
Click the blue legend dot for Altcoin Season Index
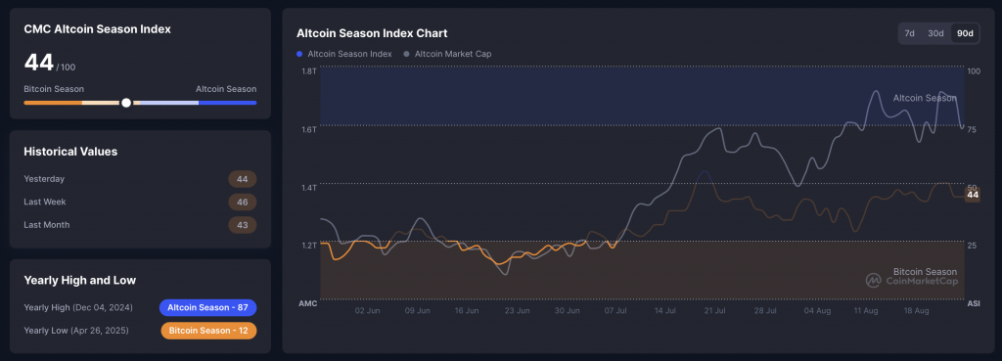[299, 55]
